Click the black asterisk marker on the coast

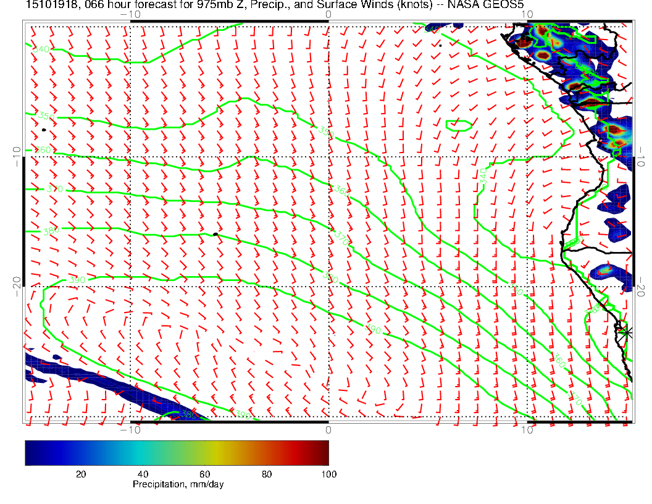click(x=626, y=332)
